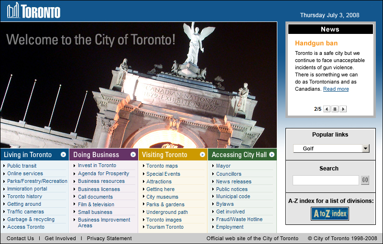Viewport: 383px width, 244px height.
Task: View Traffic cameras
Action: [25, 212]
